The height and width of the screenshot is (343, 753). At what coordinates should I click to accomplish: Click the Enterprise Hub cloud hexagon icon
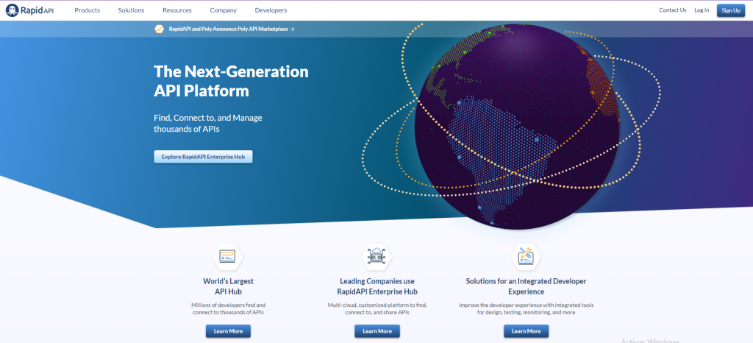tap(376, 257)
